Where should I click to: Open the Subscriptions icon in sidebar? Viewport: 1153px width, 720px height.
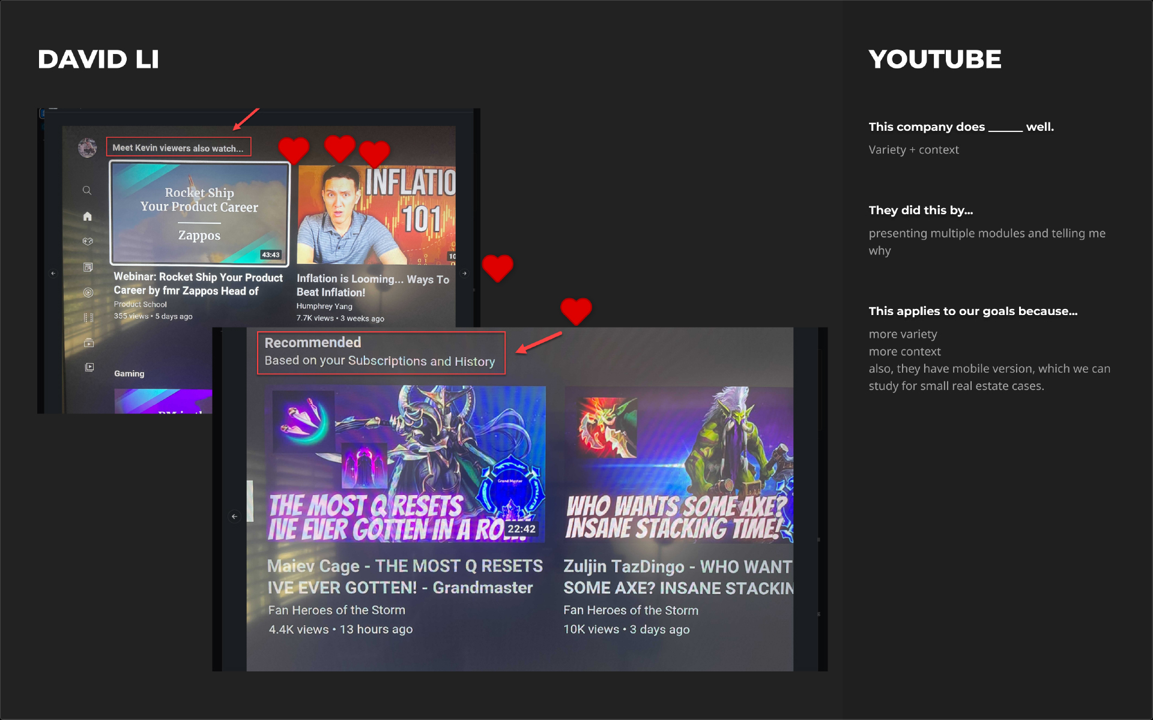(89, 343)
